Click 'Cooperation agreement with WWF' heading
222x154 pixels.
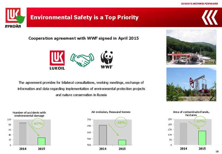click(x=84, y=38)
